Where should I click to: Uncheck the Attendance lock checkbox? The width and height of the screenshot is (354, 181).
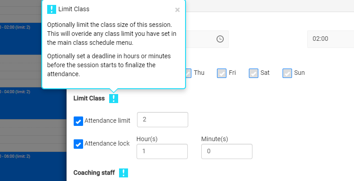pos(78,144)
